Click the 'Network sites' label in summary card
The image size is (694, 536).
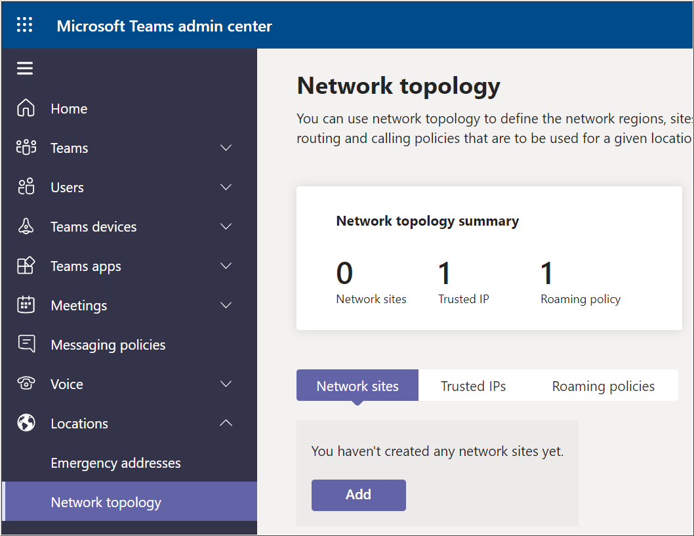click(371, 299)
